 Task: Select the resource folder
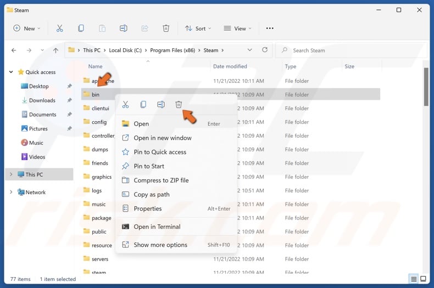102,245
